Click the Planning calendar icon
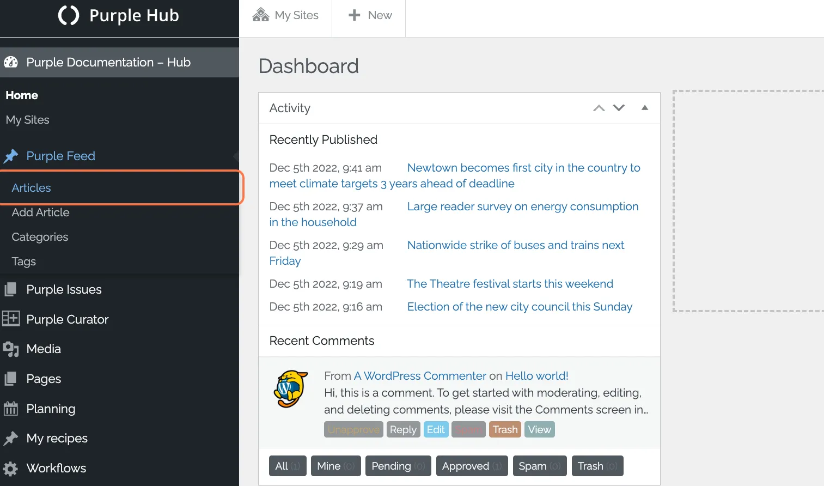This screenshot has width=824, height=486. (x=11, y=408)
